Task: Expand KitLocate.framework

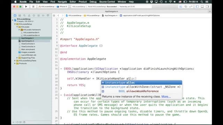Action: click(x=19, y=30)
